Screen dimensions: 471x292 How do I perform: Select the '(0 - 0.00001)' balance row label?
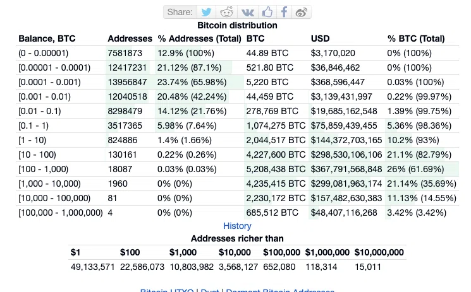tap(43, 54)
